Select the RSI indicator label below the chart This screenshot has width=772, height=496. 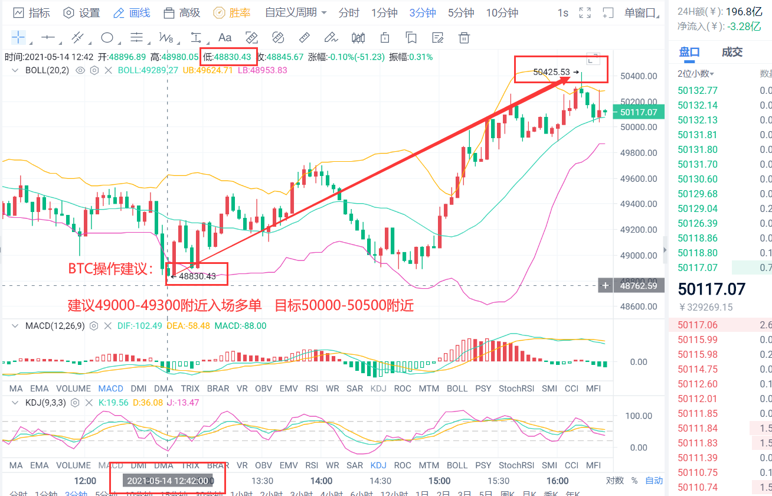312,389
